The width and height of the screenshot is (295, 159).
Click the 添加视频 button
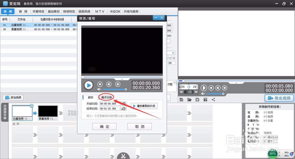click(x=13, y=97)
